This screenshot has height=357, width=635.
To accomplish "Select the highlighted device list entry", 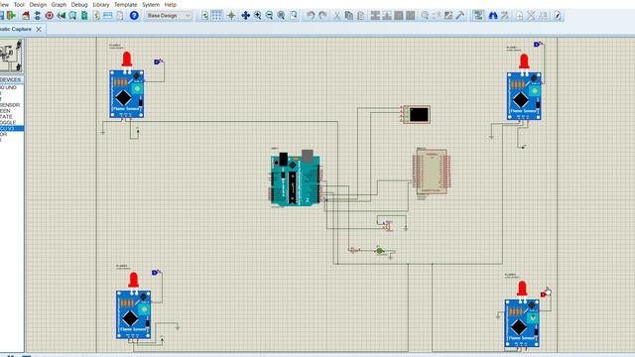I will click(11, 128).
